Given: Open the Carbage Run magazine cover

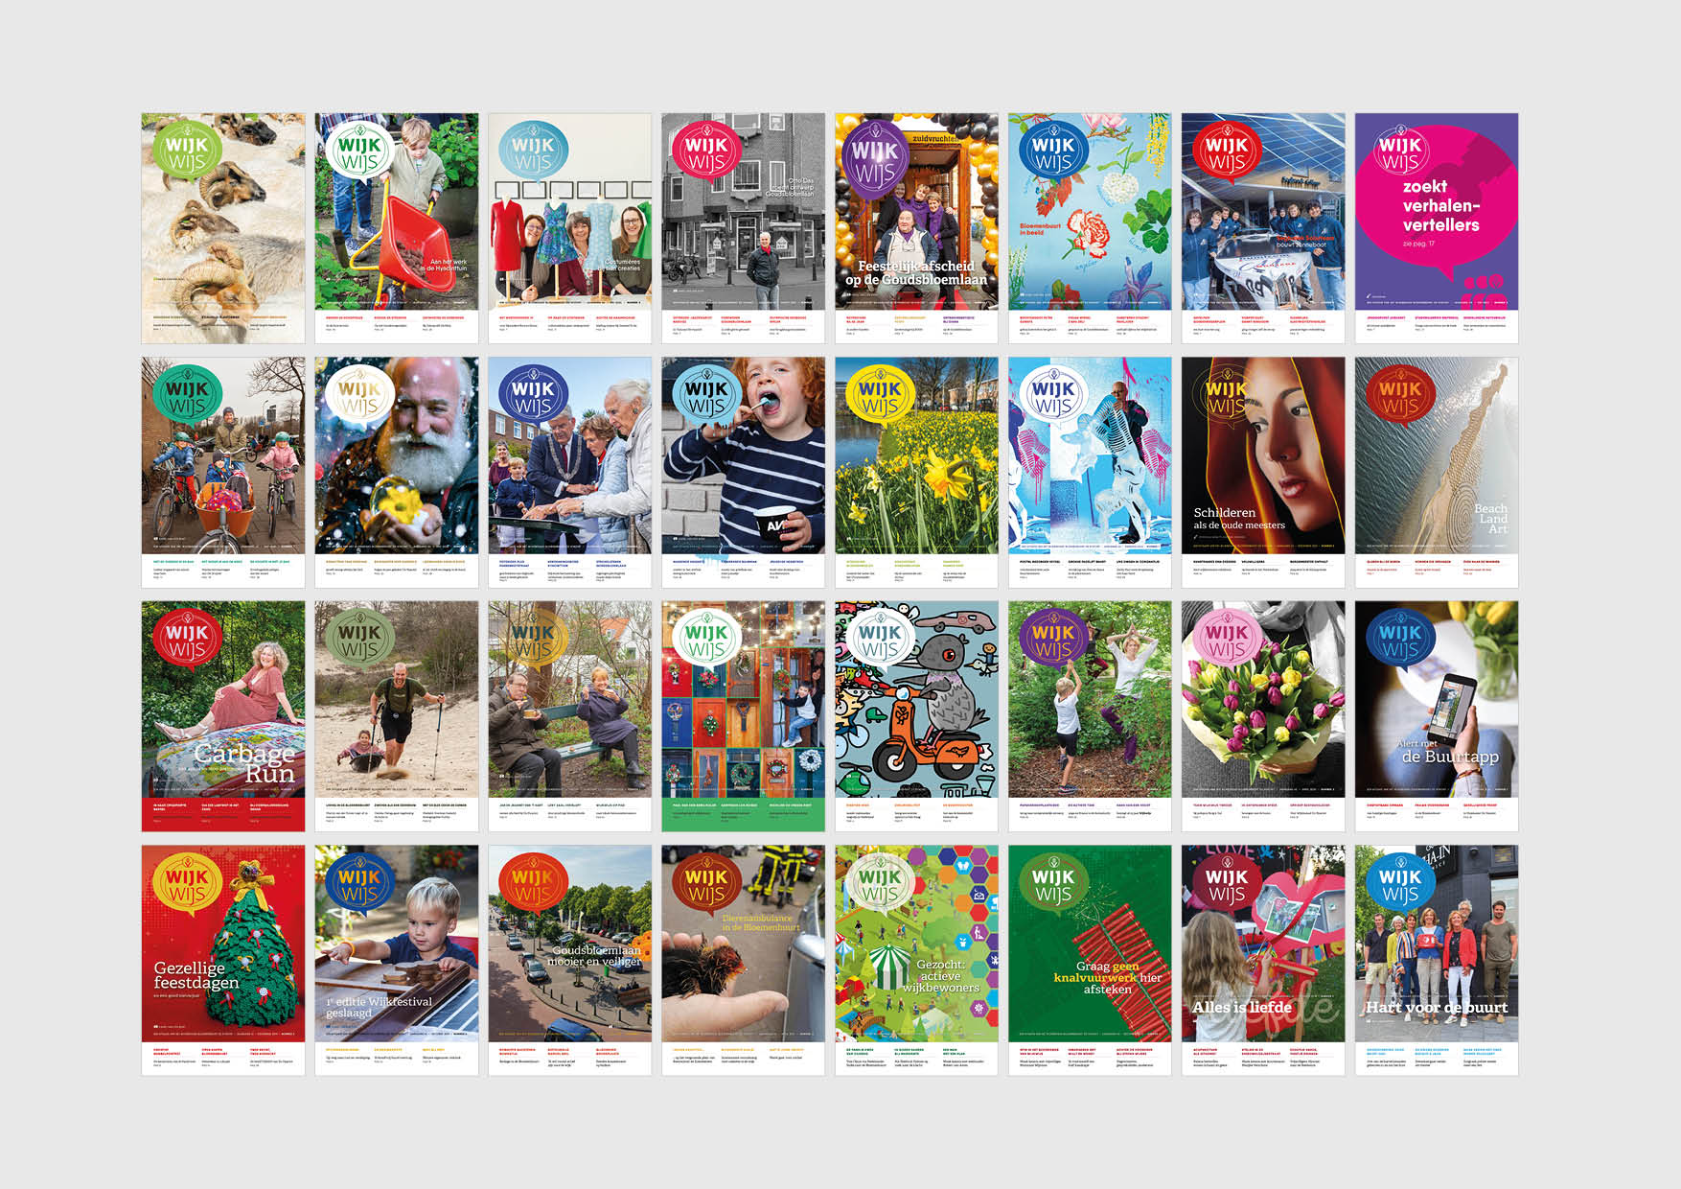Looking at the screenshot, I should [x=223, y=716].
